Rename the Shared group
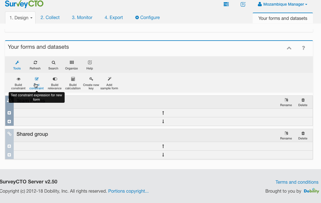The width and height of the screenshot is (321, 203). point(286,136)
